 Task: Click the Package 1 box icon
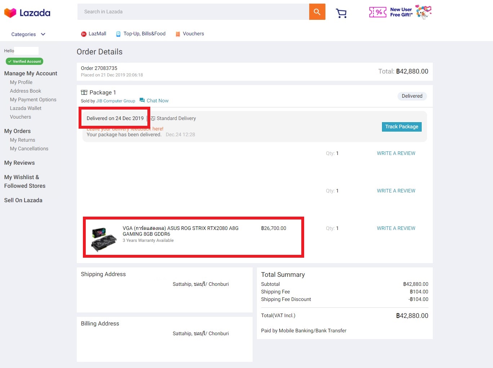pyautogui.click(x=84, y=92)
